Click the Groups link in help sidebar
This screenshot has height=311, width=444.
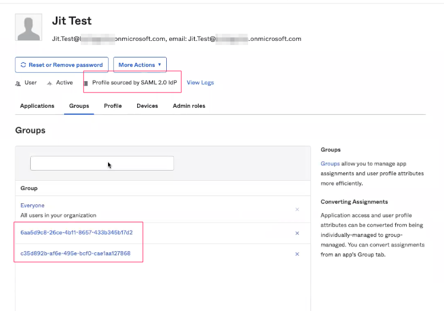(330, 163)
